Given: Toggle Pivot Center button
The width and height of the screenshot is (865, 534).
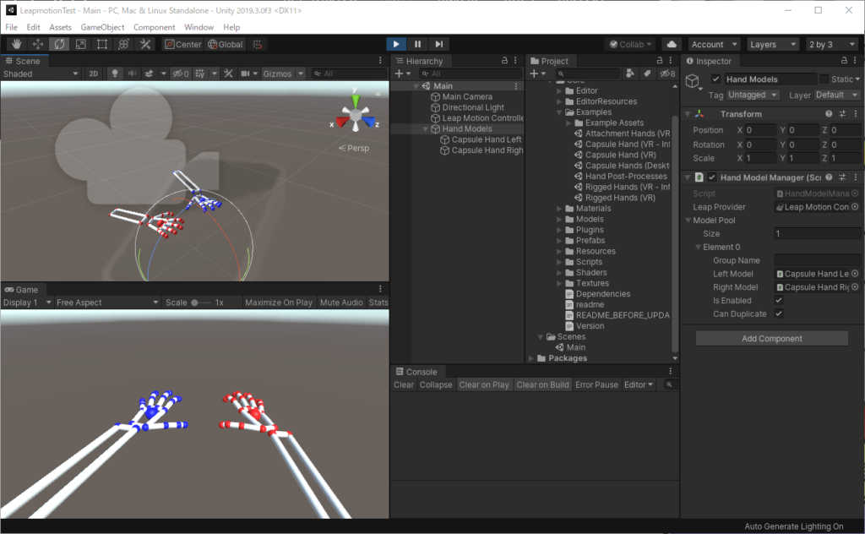Looking at the screenshot, I should [183, 44].
